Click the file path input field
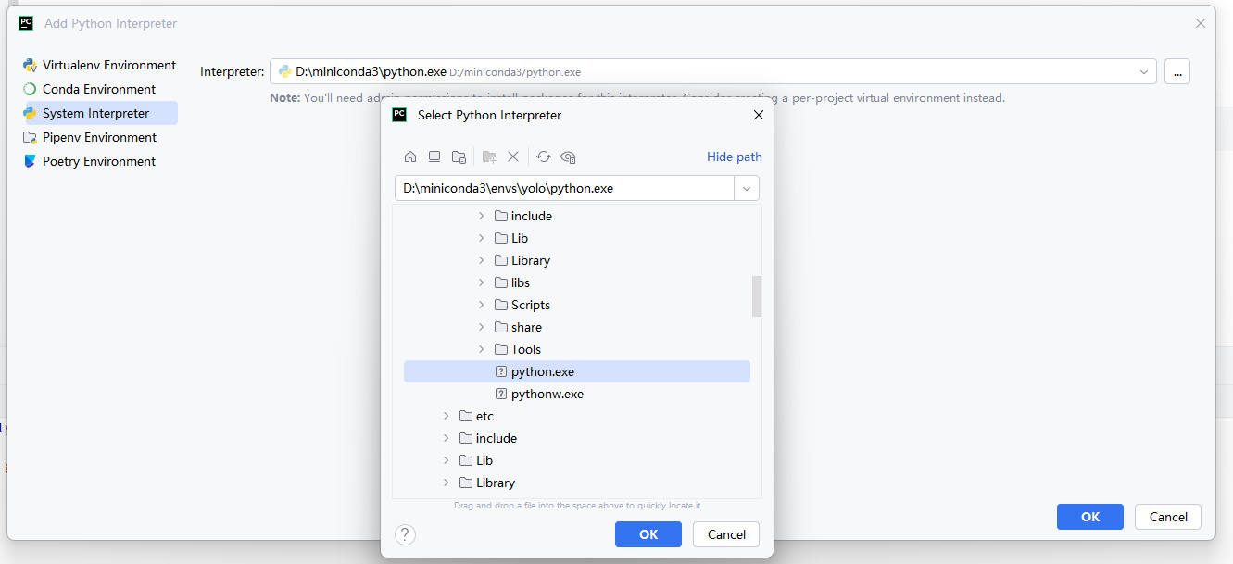 tap(565, 188)
